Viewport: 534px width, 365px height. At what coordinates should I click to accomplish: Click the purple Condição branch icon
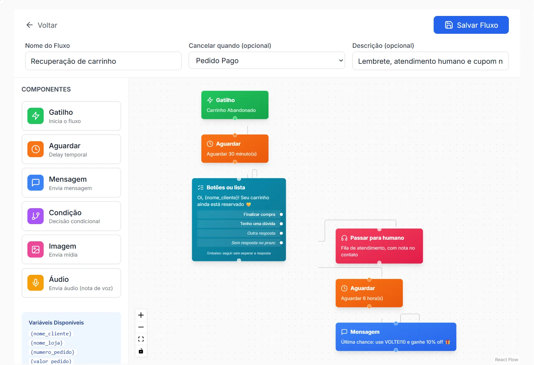coord(35,216)
